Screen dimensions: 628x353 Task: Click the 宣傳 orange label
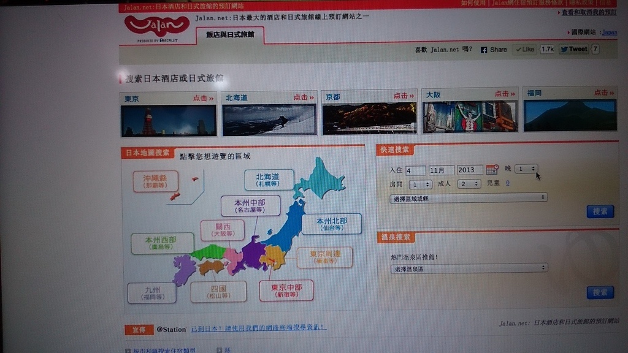point(139,330)
